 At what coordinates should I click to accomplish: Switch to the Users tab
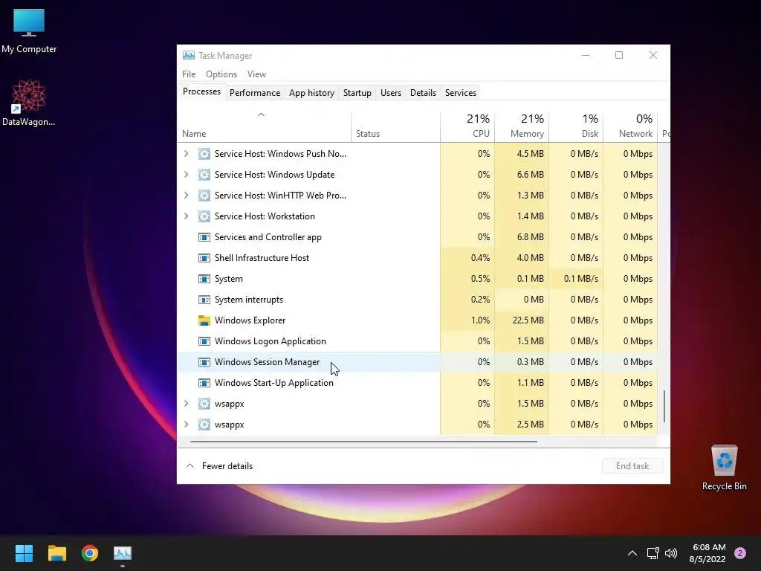(391, 93)
